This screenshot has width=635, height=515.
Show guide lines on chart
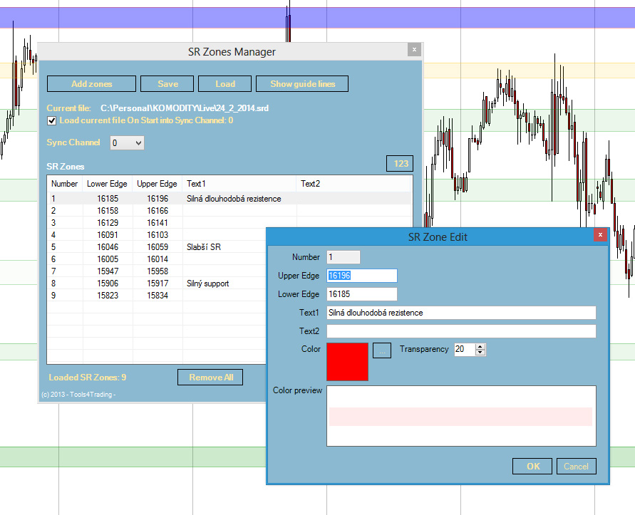tap(302, 84)
